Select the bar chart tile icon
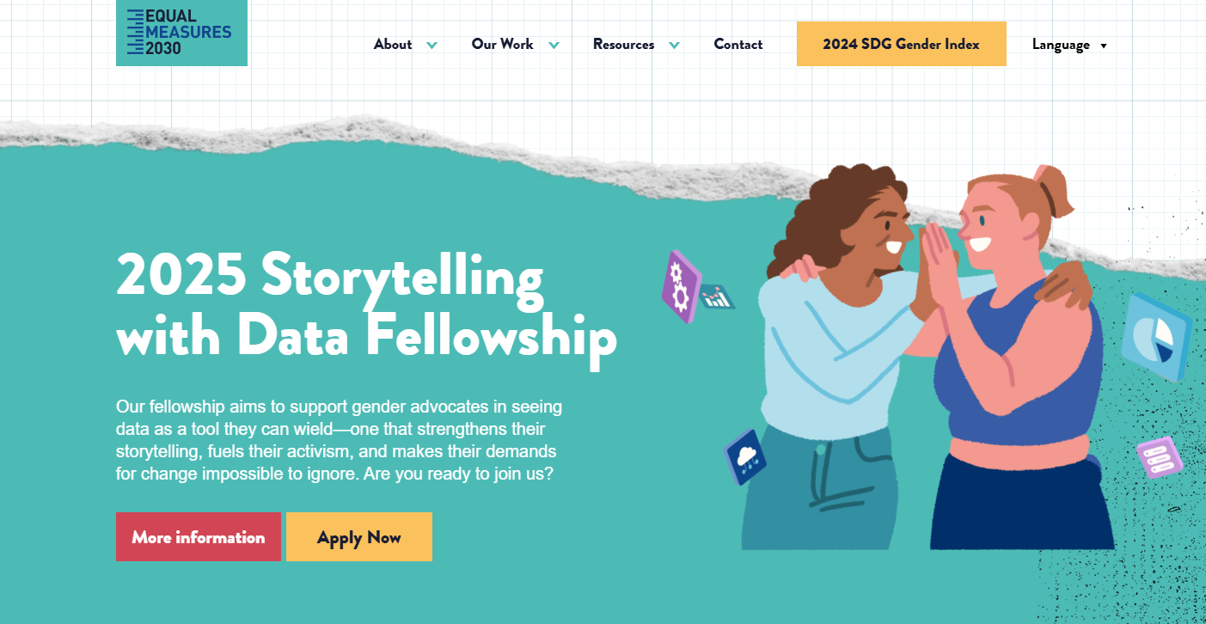 tap(719, 297)
